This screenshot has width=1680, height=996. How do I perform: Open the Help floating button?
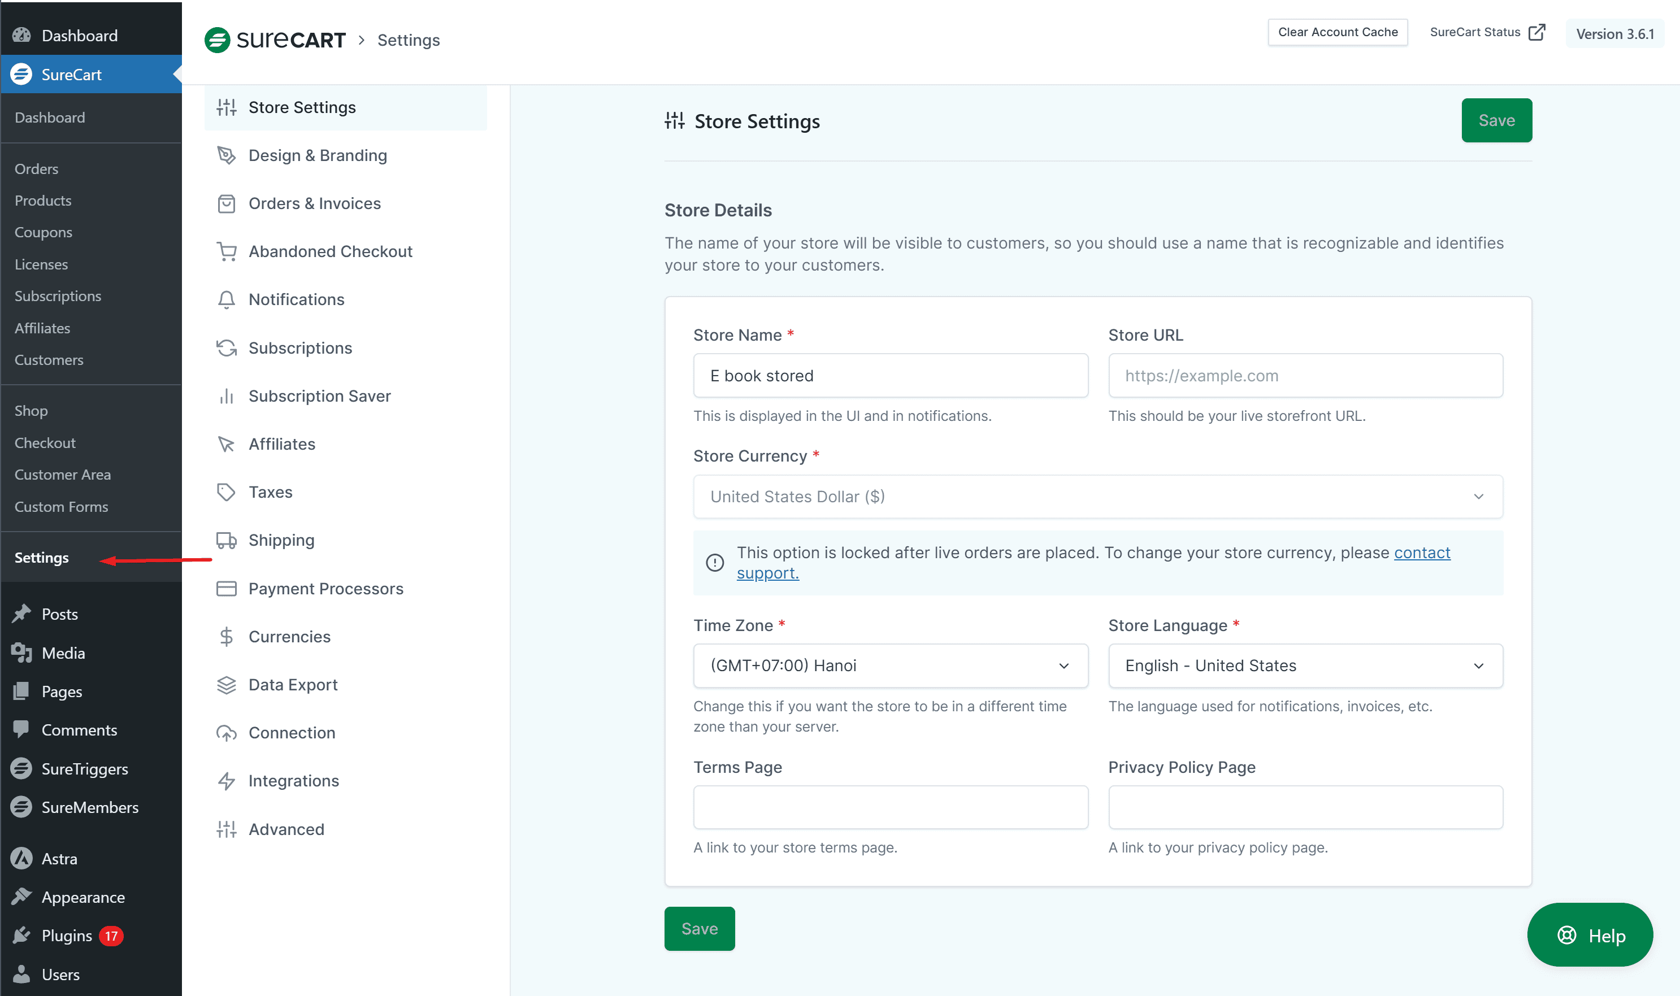click(1590, 936)
